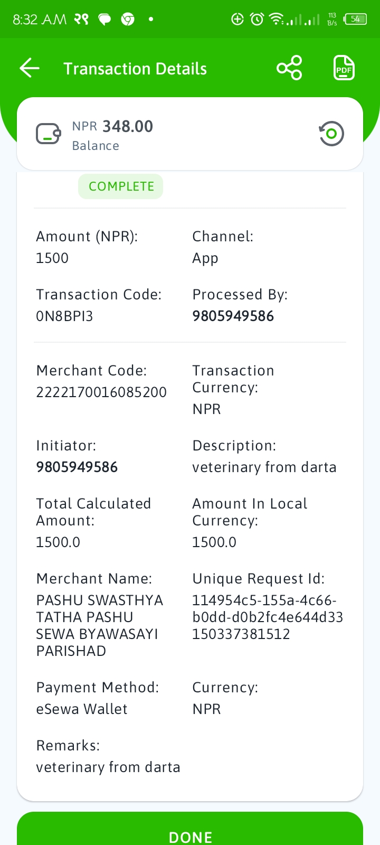Select the Transaction Code 0N8BPI3
The height and width of the screenshot is (845, 380).
[x=64, y=316]
